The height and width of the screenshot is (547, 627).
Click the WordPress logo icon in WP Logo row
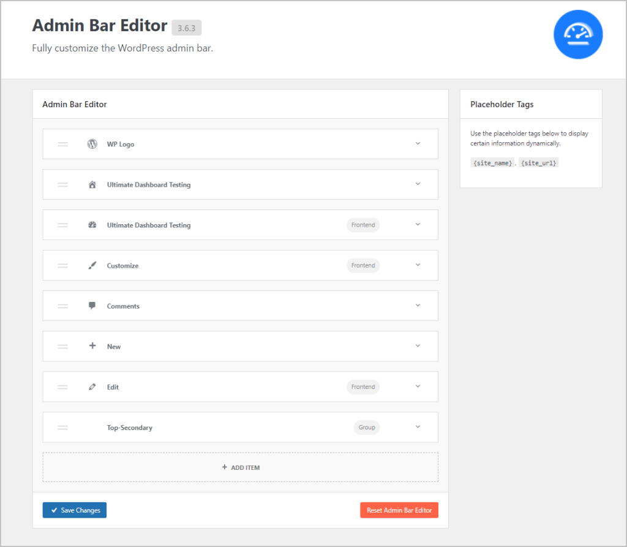92,144
